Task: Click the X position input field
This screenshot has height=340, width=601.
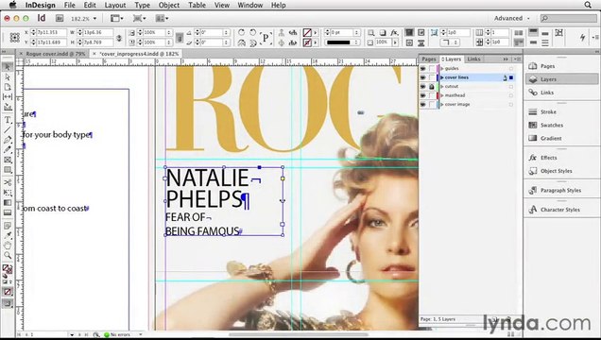Action: [x=51, y=32]
